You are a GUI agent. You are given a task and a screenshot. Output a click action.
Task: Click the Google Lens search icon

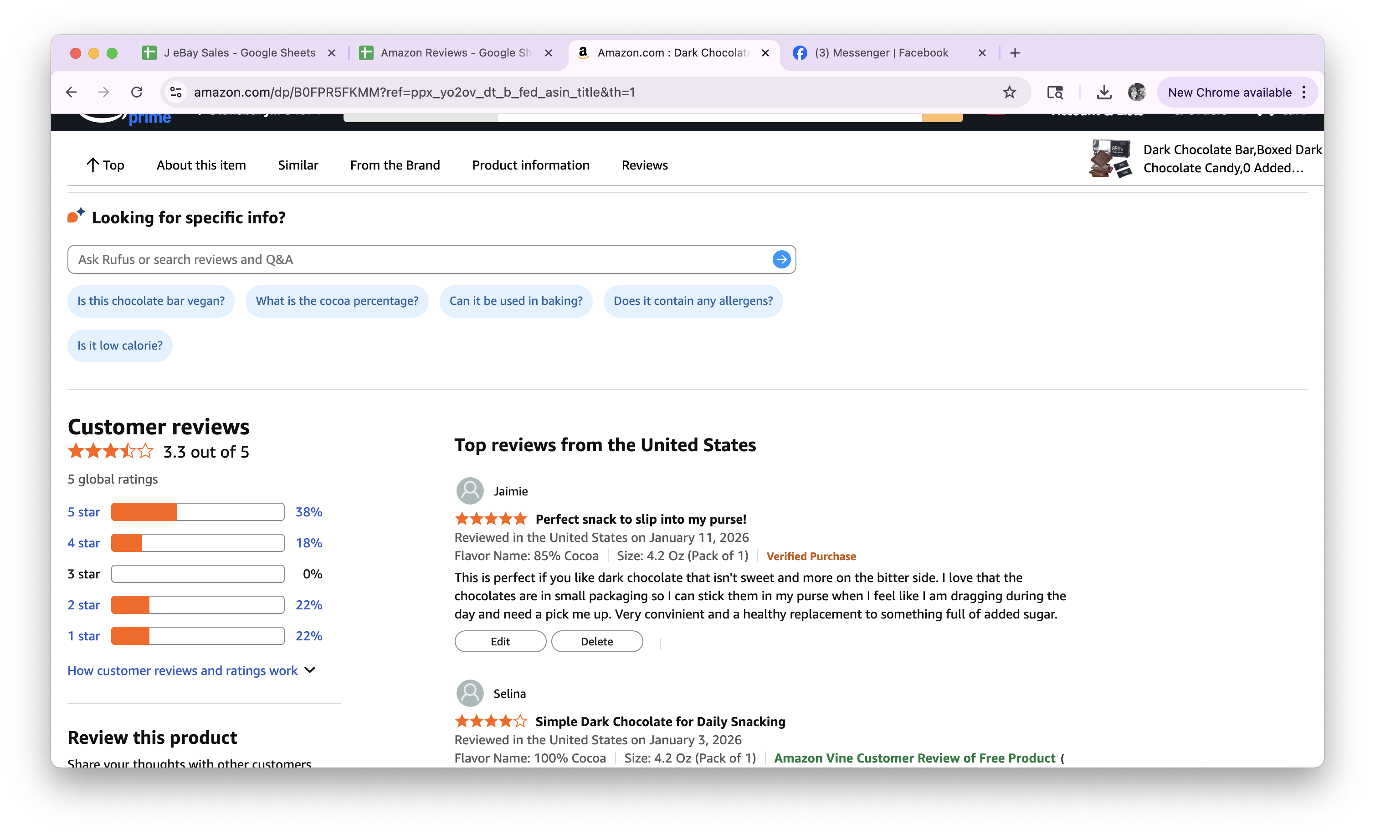click(1054, 92)
